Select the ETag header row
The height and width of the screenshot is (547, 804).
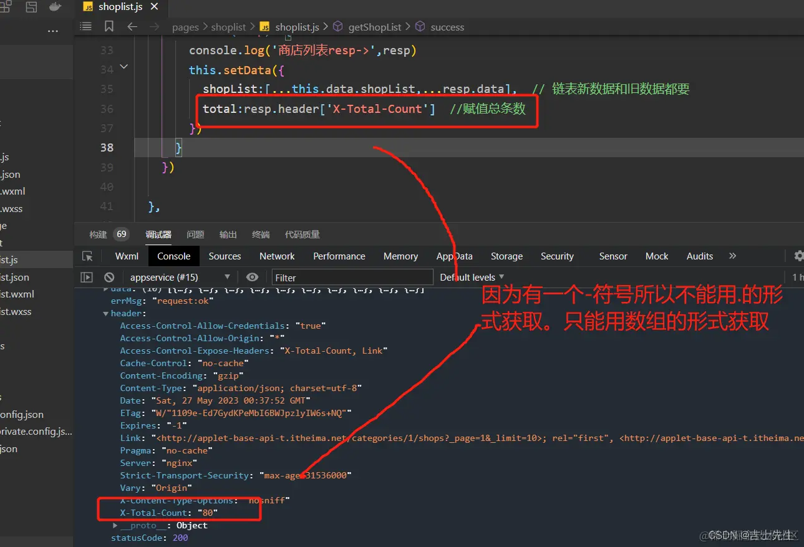[236, 413]
